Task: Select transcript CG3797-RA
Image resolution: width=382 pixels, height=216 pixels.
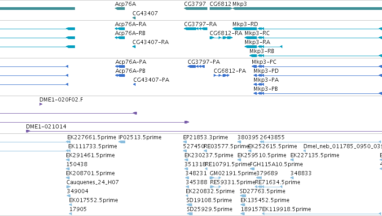Action: (200, 24)
